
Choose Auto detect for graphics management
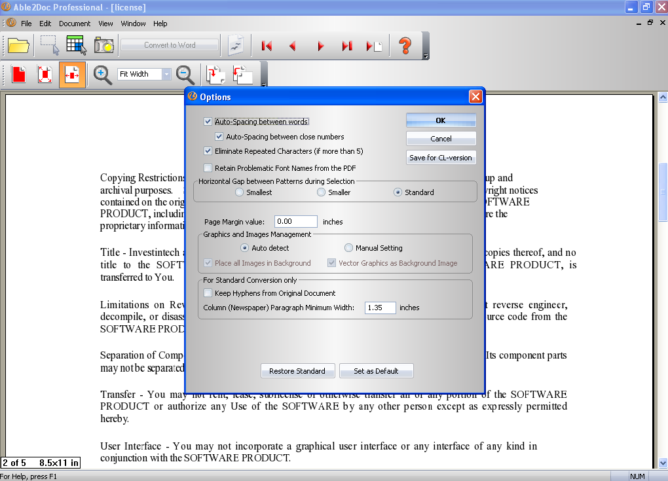click(244, 248)
